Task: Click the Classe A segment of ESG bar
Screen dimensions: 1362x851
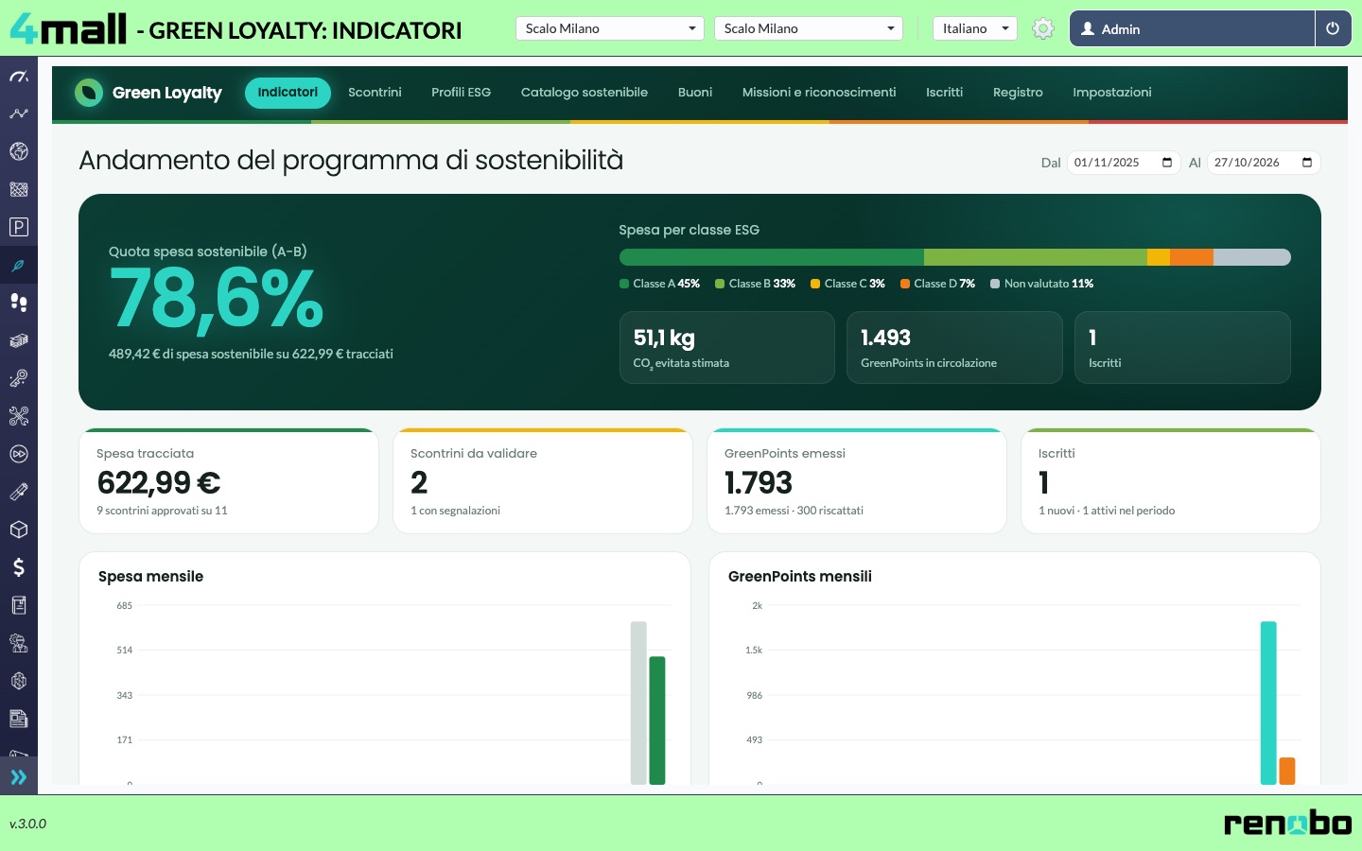Action: point(772,257)
